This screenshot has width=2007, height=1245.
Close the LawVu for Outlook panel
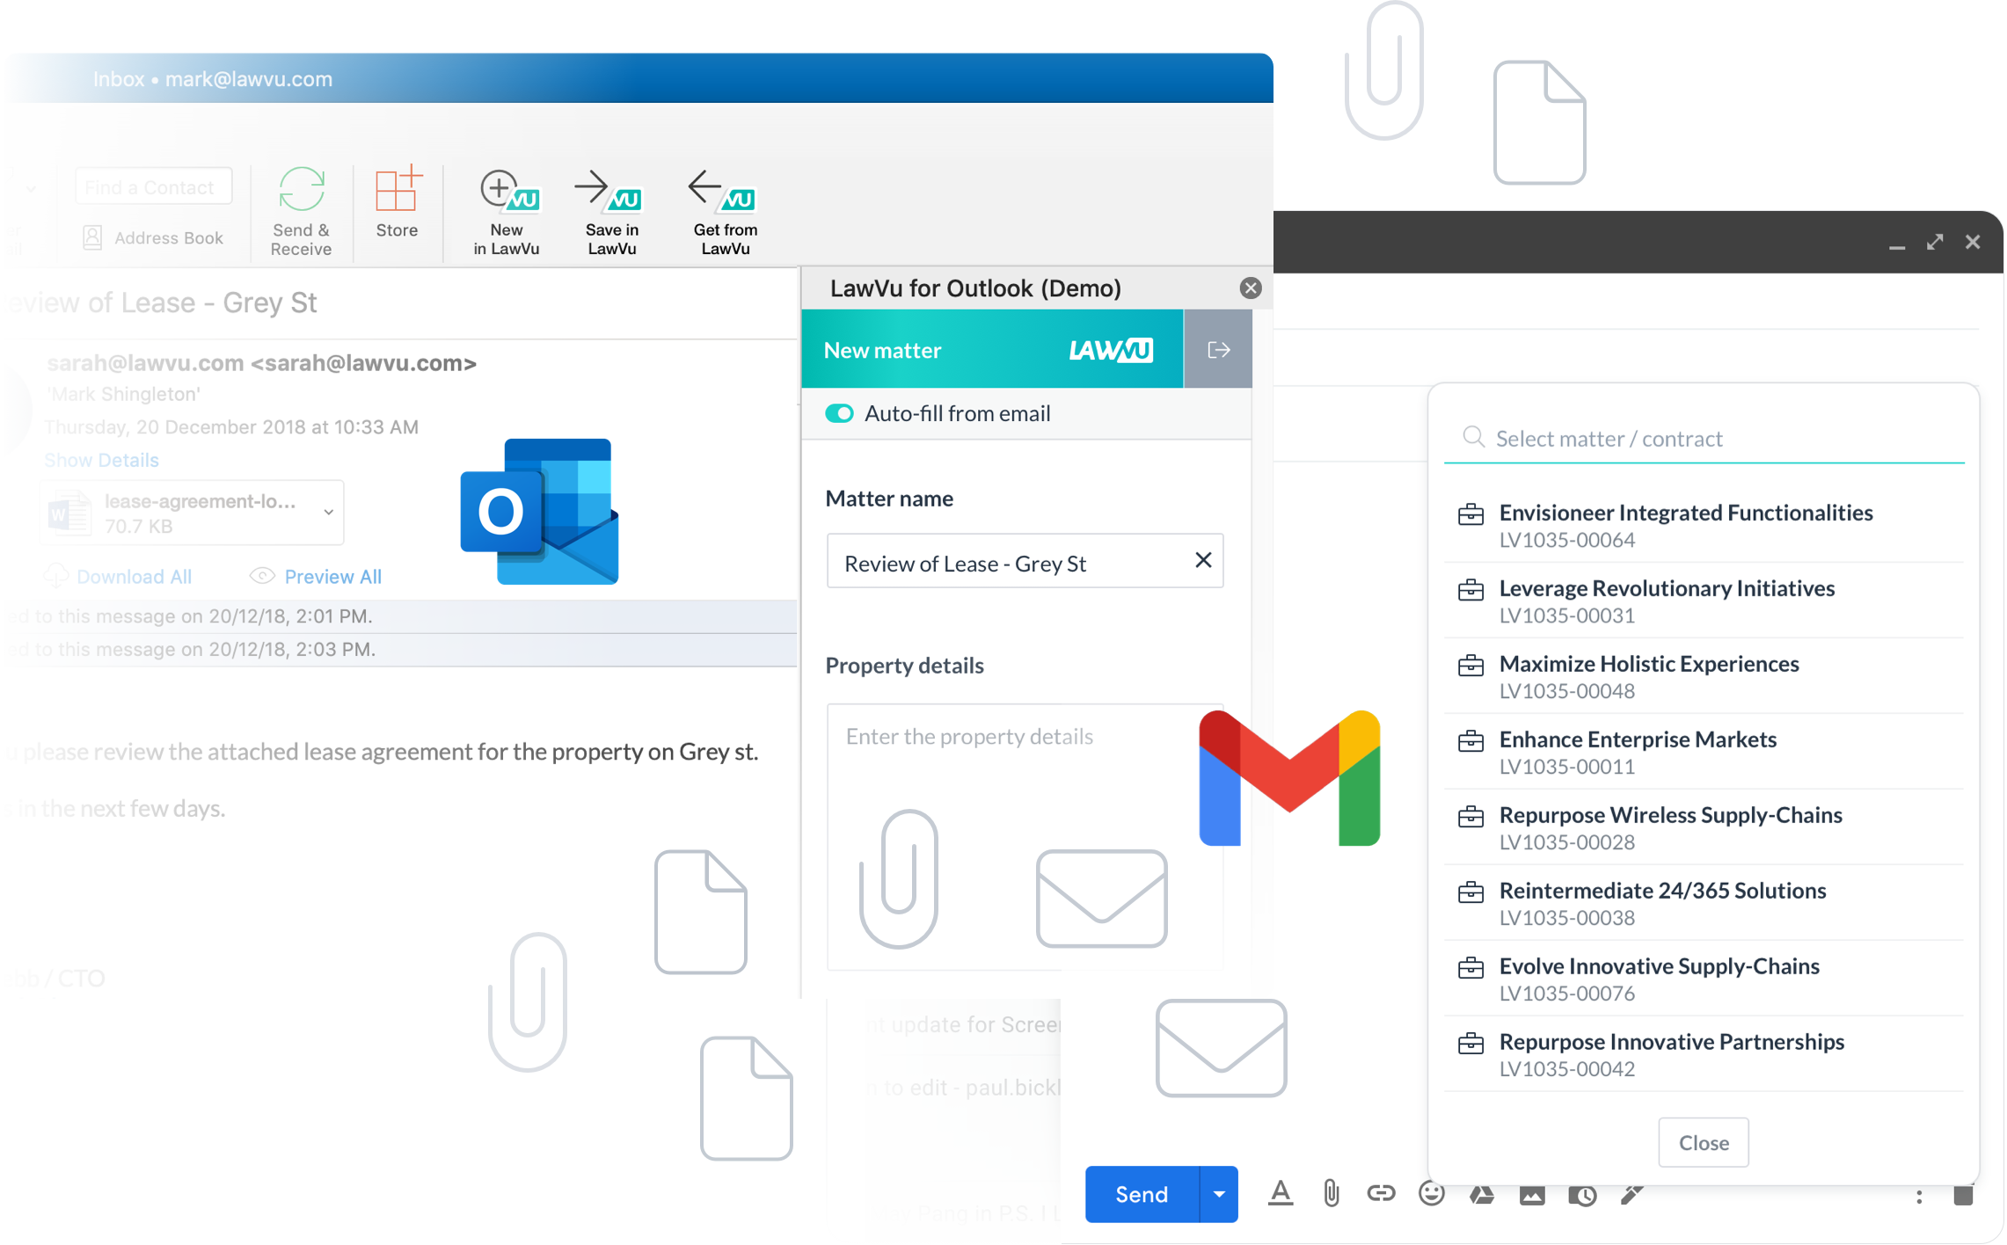point(1251,288)
